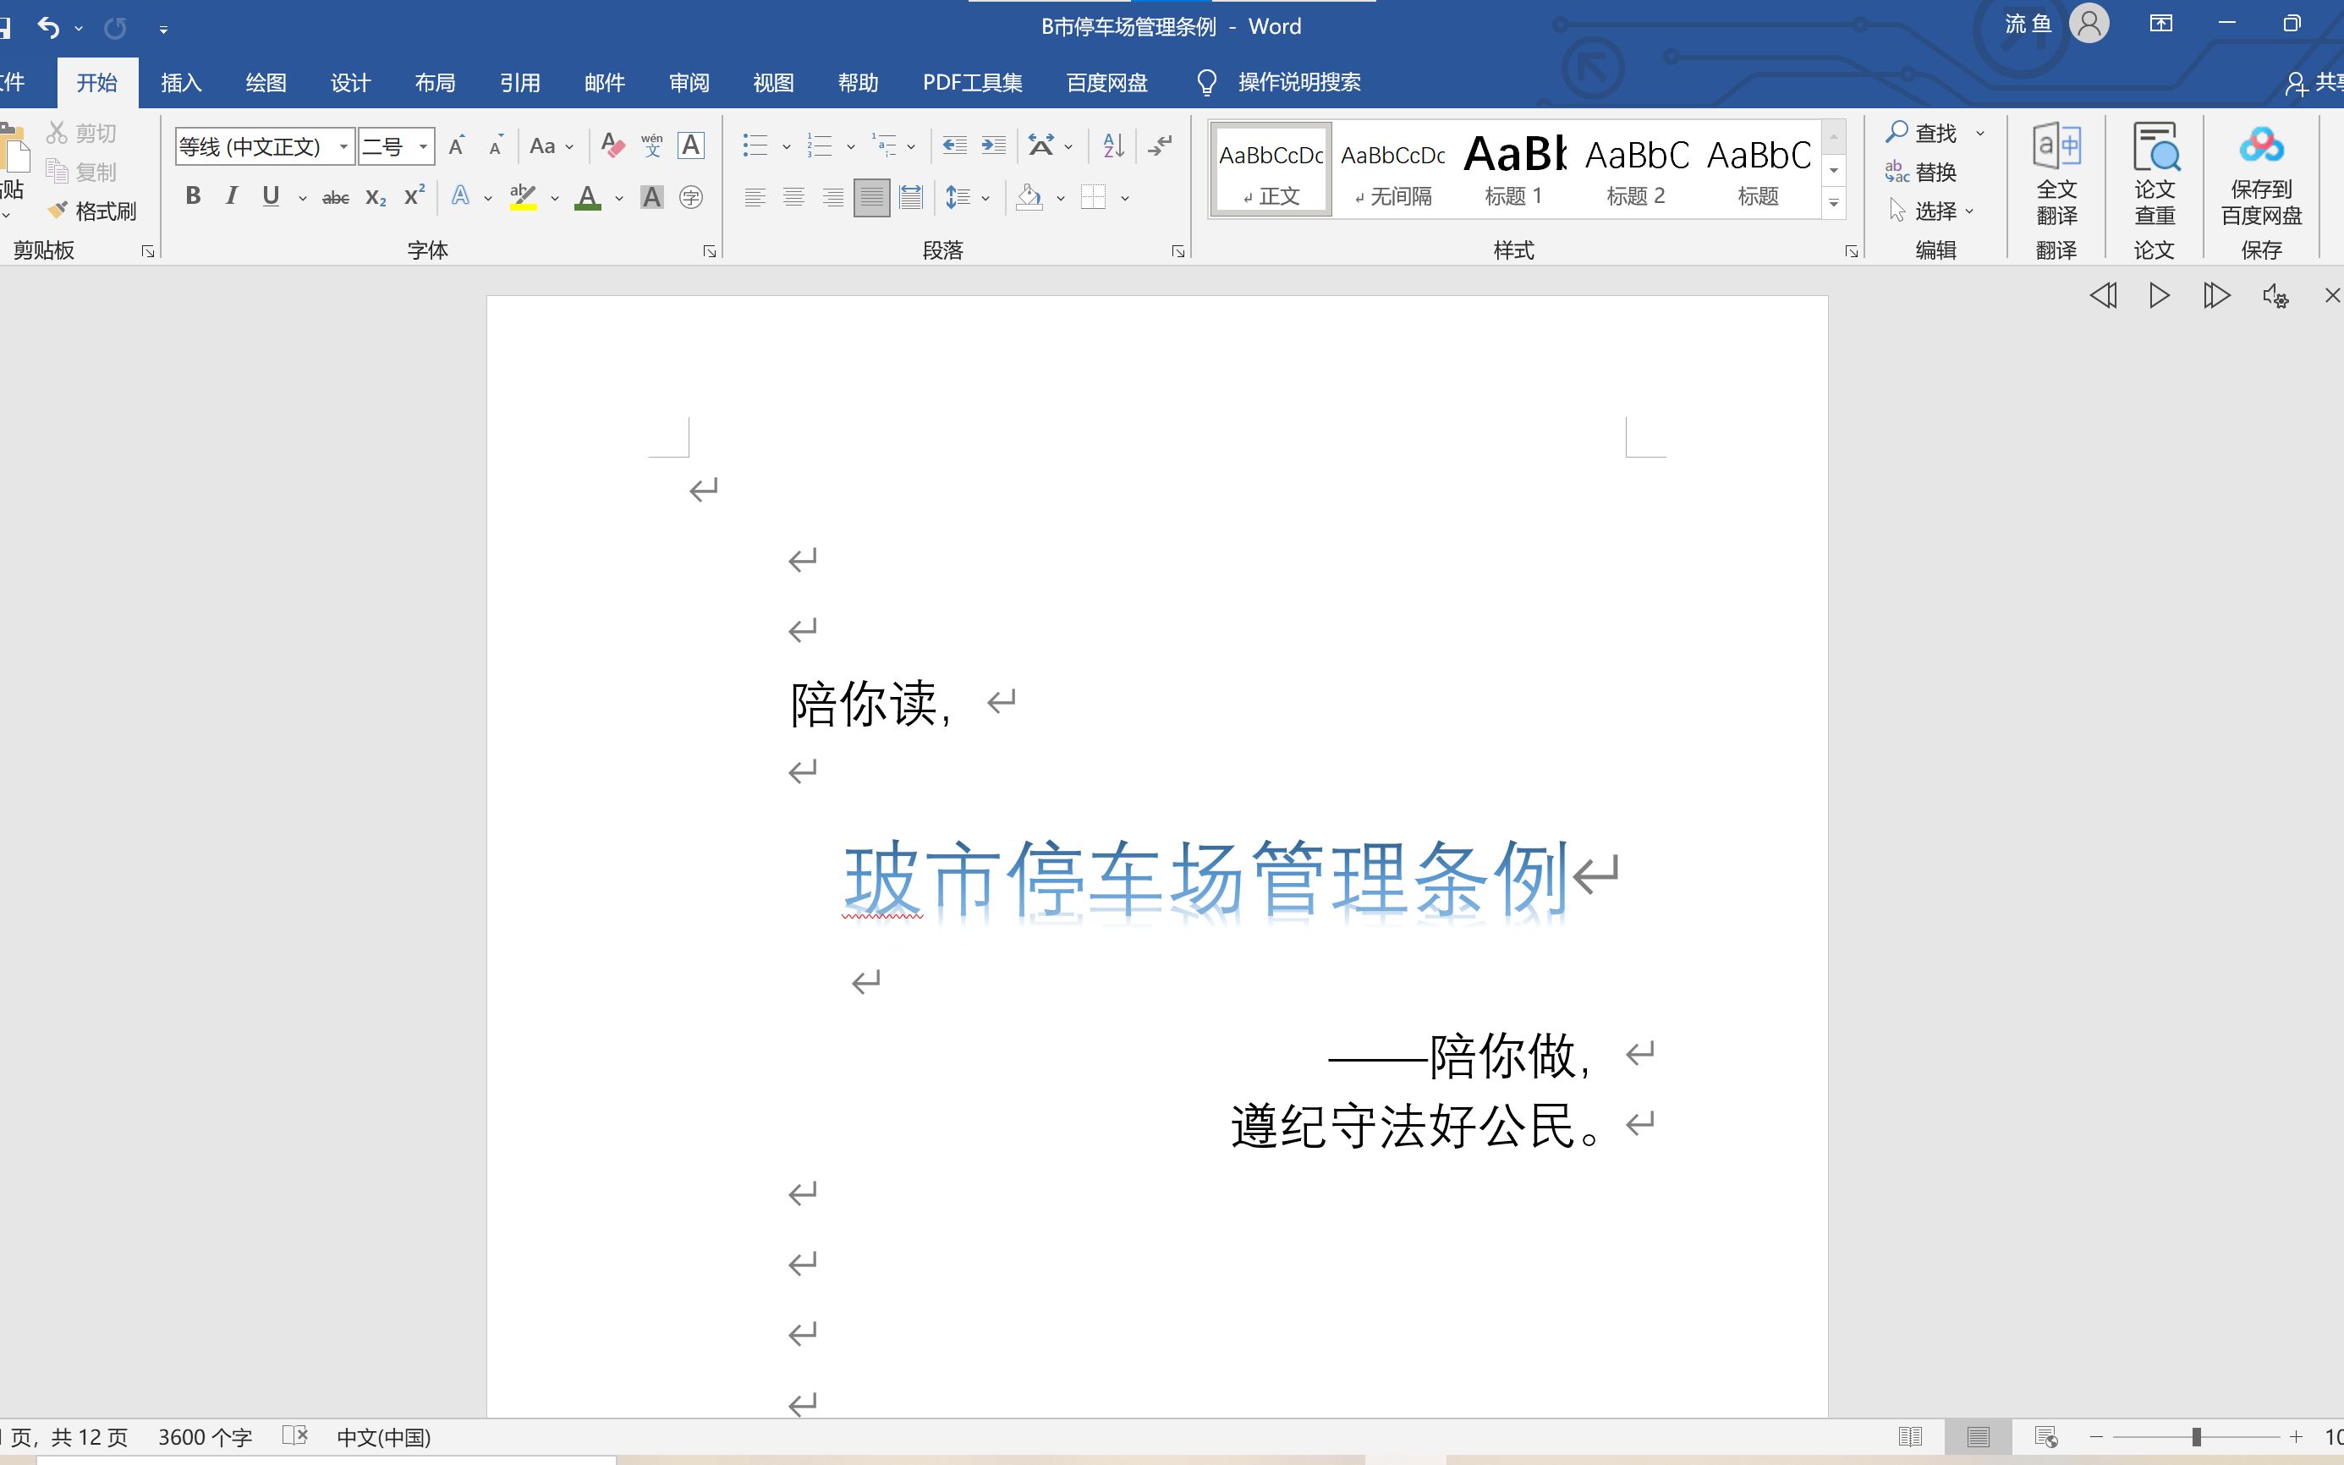Click the word count in status bar
This screenshot has height=1465, width=2344.
[x=206, y=1437]
